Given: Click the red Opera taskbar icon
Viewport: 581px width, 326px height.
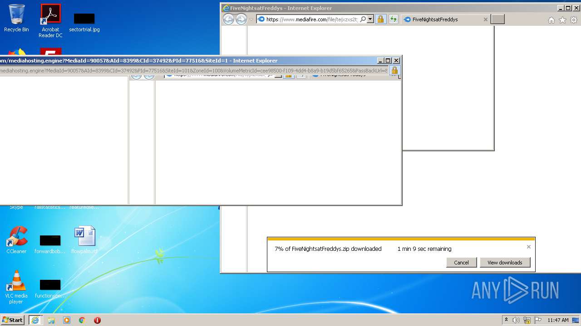Looking at the screenshot, I should tap(97, 320).
